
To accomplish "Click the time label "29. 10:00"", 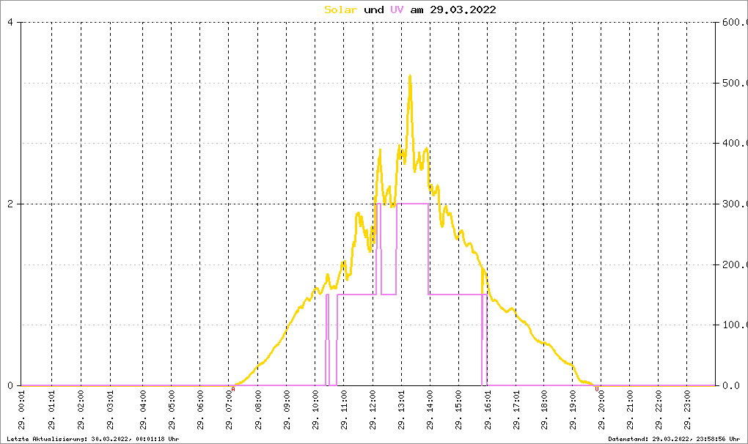I will coord(315,410).
